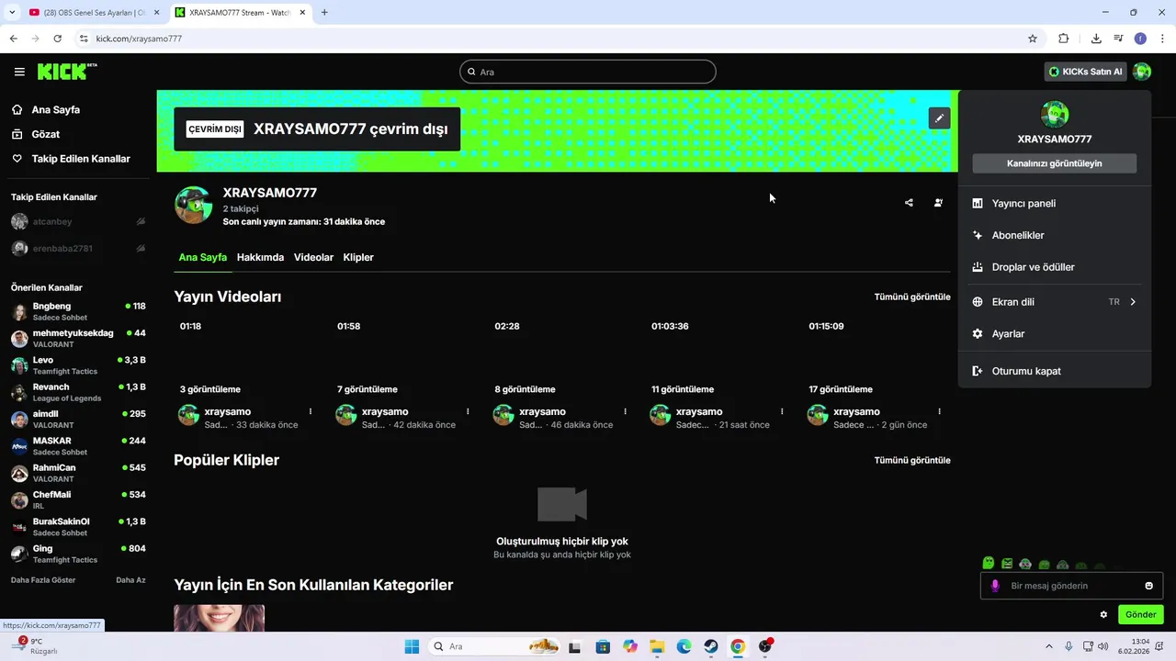Open the browser extensions puzzle icon
The width and height of the screenshot is (1176, 661).
pyautogui.click(x=1064, y=39)
